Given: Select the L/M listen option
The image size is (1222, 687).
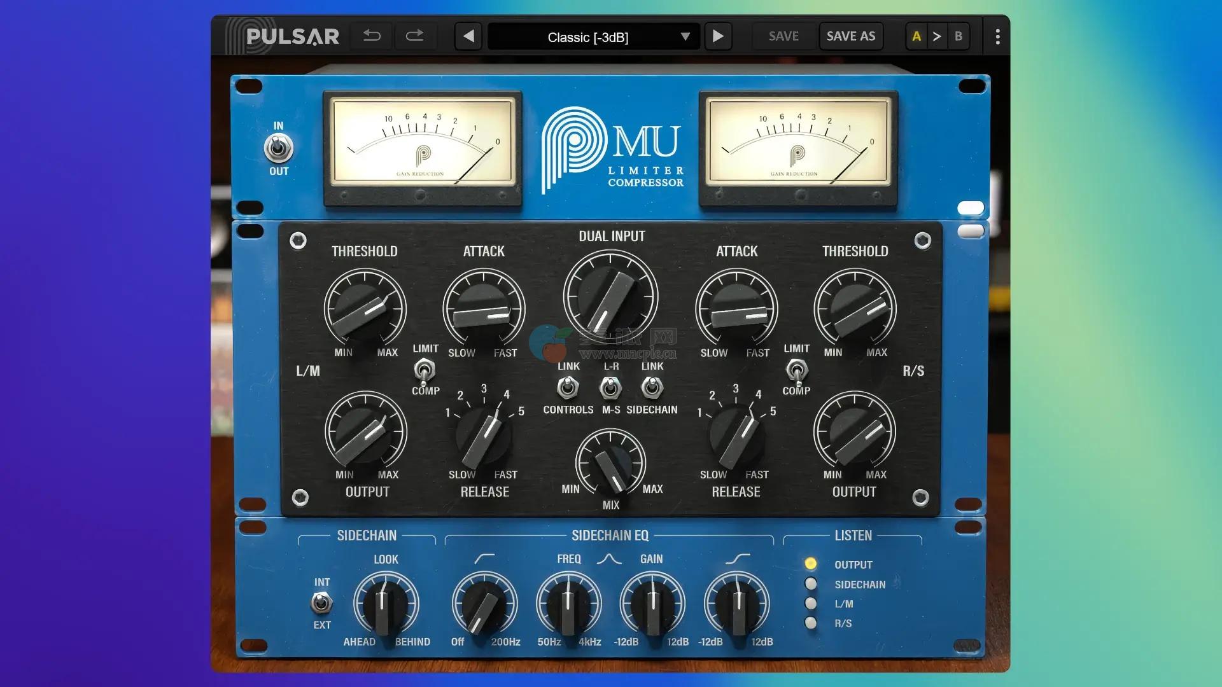Looking at the screenshot, I should pyautogui.click(x=810, y=603).
